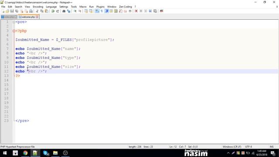The height and width of the screenshot is (157, 279).
Task: Undo the last edit via toolbar
Action: [x=53, y=11]
